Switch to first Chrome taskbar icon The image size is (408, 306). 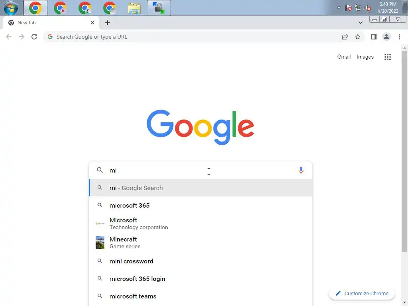(35, 8)
